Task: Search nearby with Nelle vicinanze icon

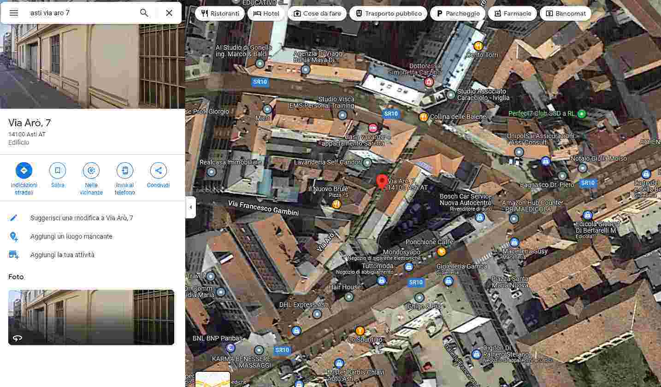Action: pos(91,170)
